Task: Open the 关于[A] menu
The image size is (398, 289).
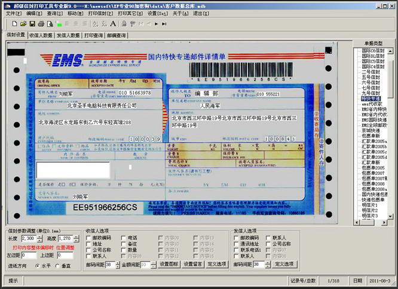Action: coord(180,14)
